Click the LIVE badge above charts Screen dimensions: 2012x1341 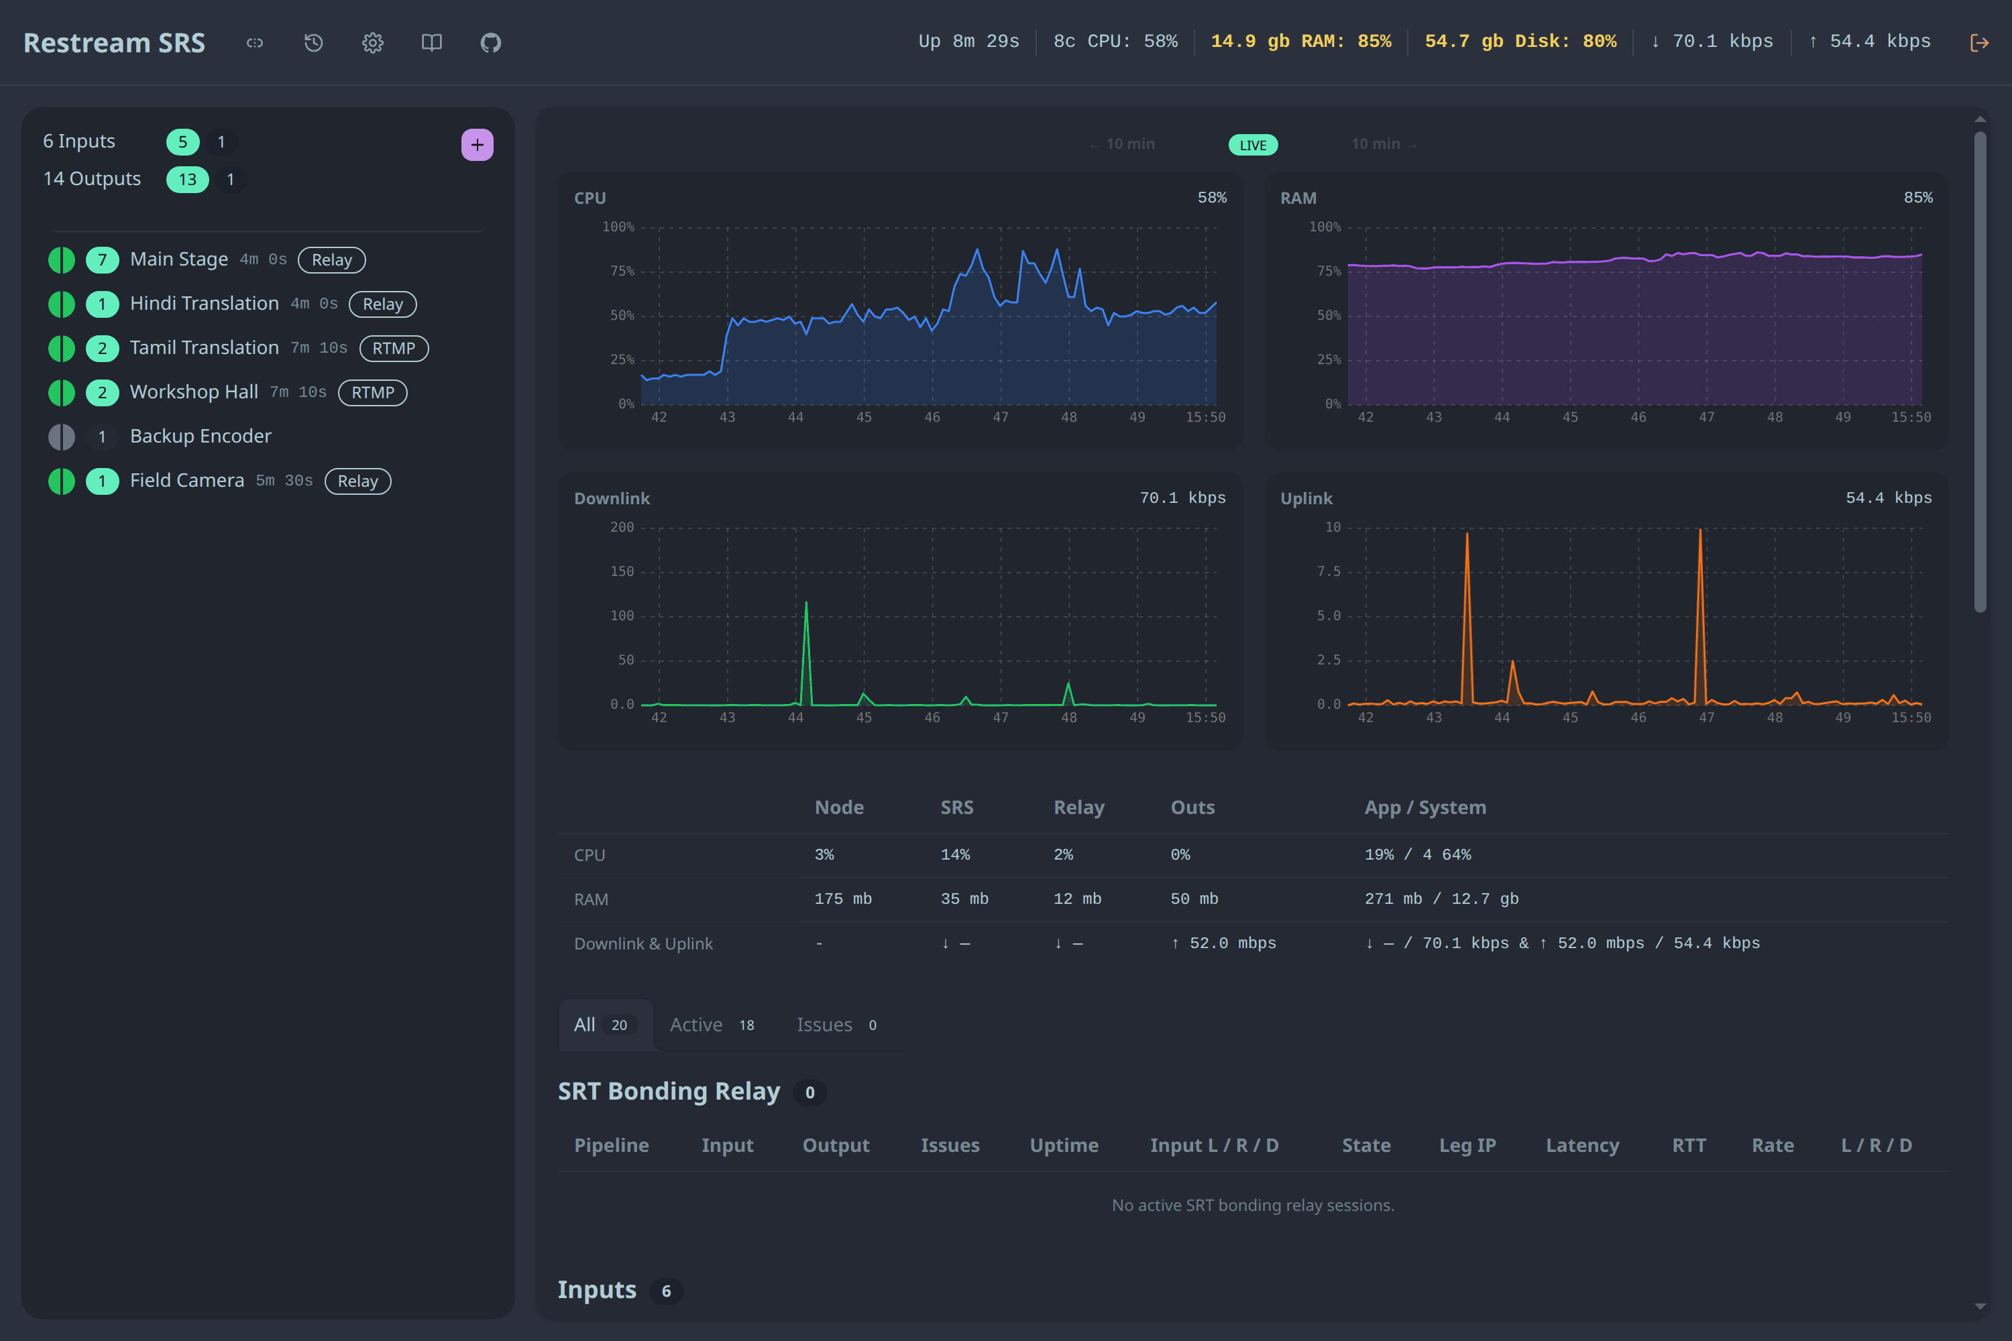[x=1253, y=145]
